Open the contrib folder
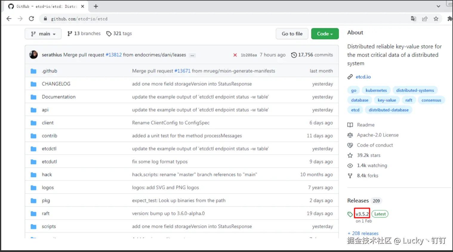The height and width of the screenshot is (252, 453). pyautogui.click(x=50, y=136)
